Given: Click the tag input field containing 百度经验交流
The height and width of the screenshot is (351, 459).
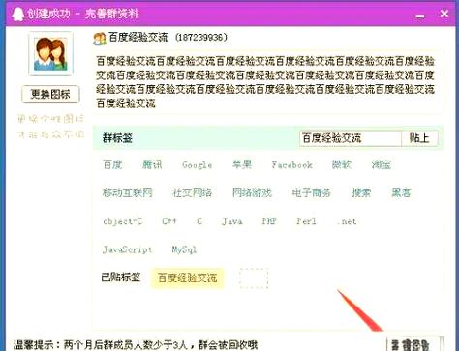Looking at the screenshot, I should (351, 138).
